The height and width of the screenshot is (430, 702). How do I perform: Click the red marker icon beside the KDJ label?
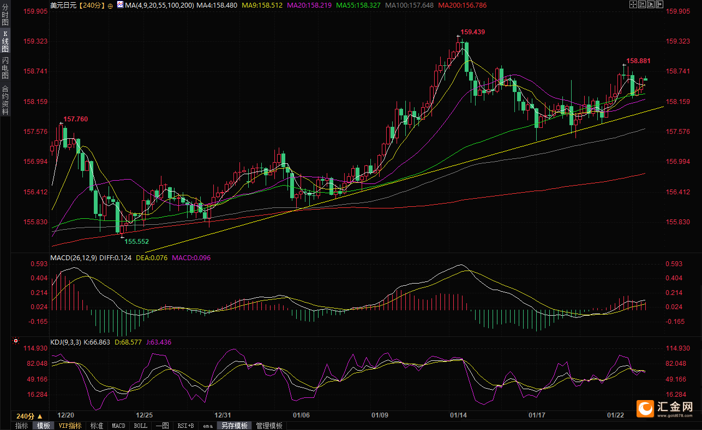point(15,342)
